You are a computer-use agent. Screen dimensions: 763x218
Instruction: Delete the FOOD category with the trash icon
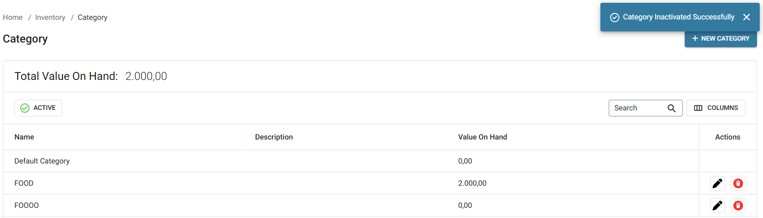click(x=738, y=183)
